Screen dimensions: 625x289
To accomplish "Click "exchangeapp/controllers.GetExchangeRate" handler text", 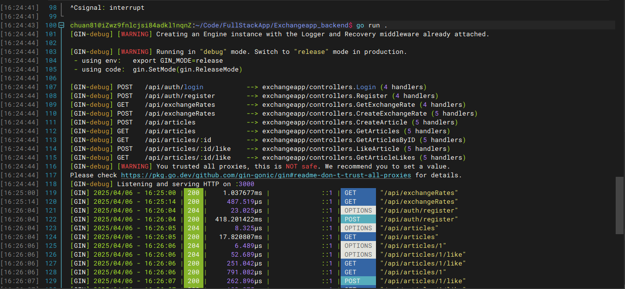I will [x=339, y=105].
